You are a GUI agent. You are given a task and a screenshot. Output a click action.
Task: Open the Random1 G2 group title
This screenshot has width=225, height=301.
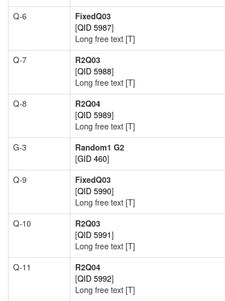99,148
